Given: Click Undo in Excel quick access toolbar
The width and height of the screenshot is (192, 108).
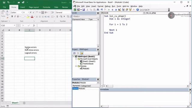Looking at the screenshot, I should (x=8, y=2).
